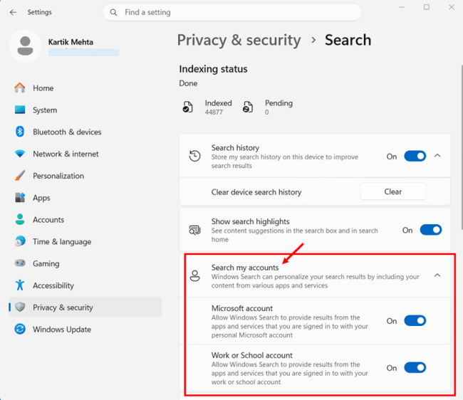
Task: Click Privacy & security breadcrumb link
Action: (x=239, y=40)
